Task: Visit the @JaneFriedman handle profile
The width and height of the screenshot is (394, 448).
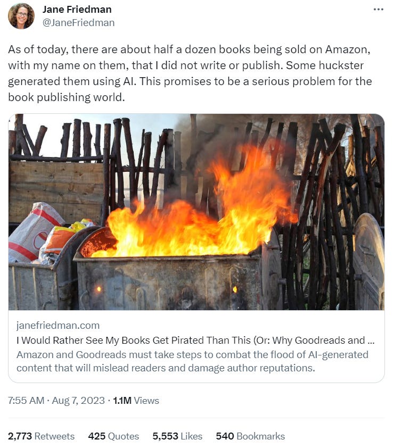Action: [x=78, y=22]
